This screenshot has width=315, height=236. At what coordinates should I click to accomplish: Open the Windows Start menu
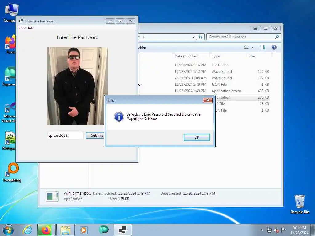[8, 230]
